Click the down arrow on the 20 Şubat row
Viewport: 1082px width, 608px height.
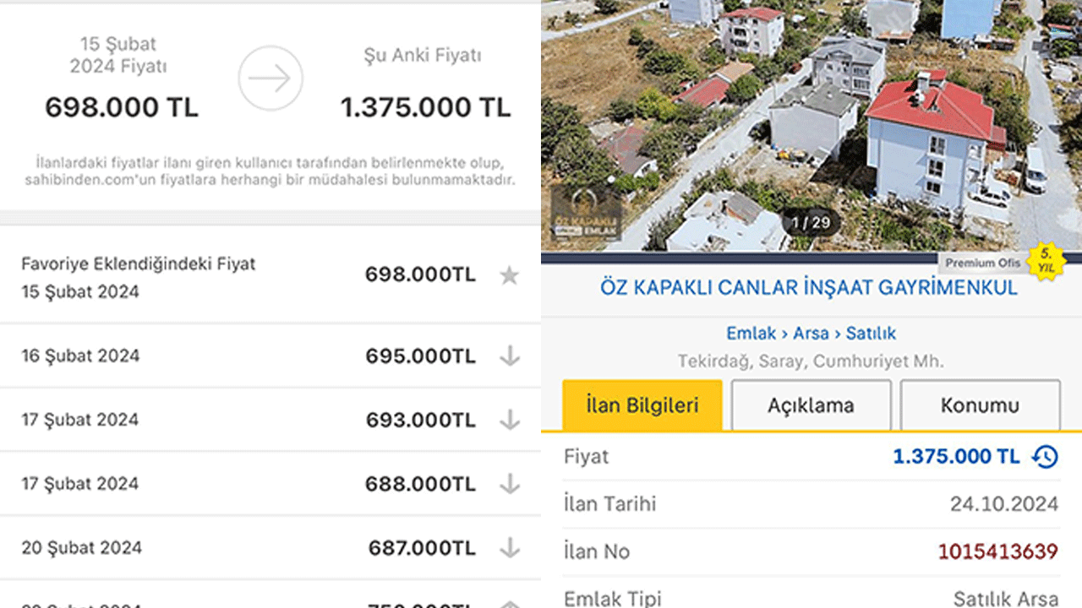pyautogui.click(x=510, y=548)
